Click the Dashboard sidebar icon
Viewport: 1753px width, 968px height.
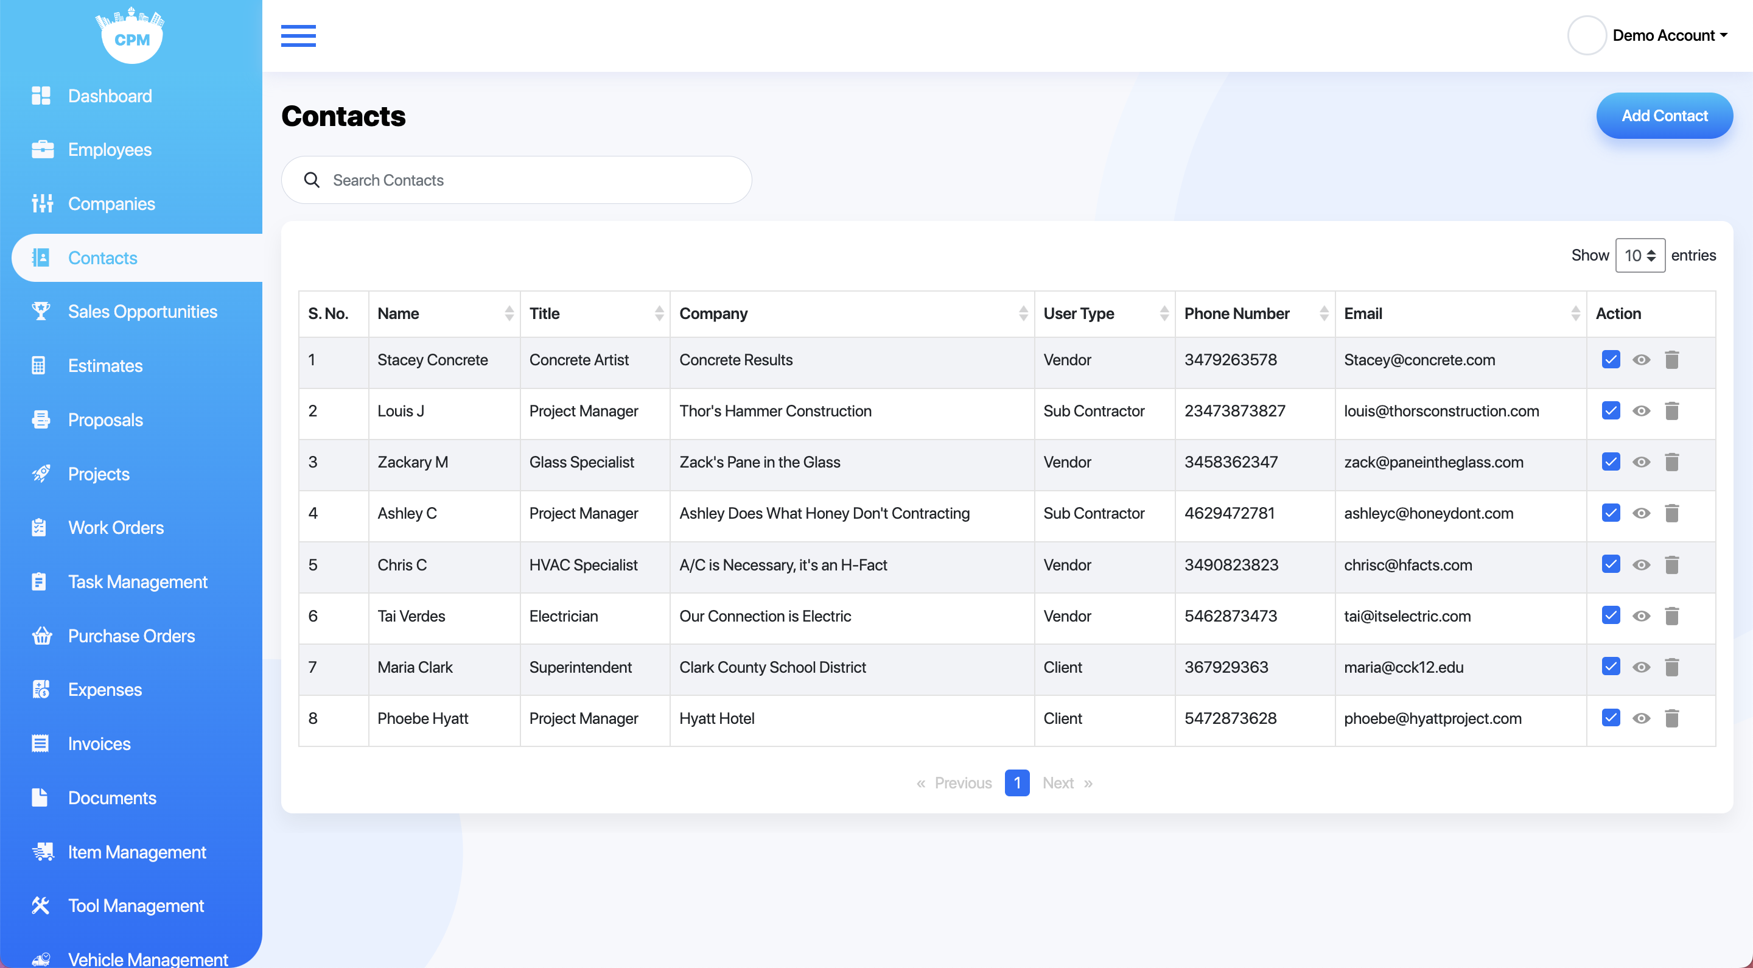click(41, 96)
